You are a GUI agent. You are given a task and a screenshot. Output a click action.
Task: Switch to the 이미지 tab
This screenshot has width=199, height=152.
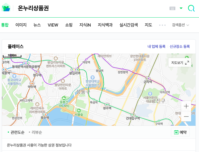21,25
